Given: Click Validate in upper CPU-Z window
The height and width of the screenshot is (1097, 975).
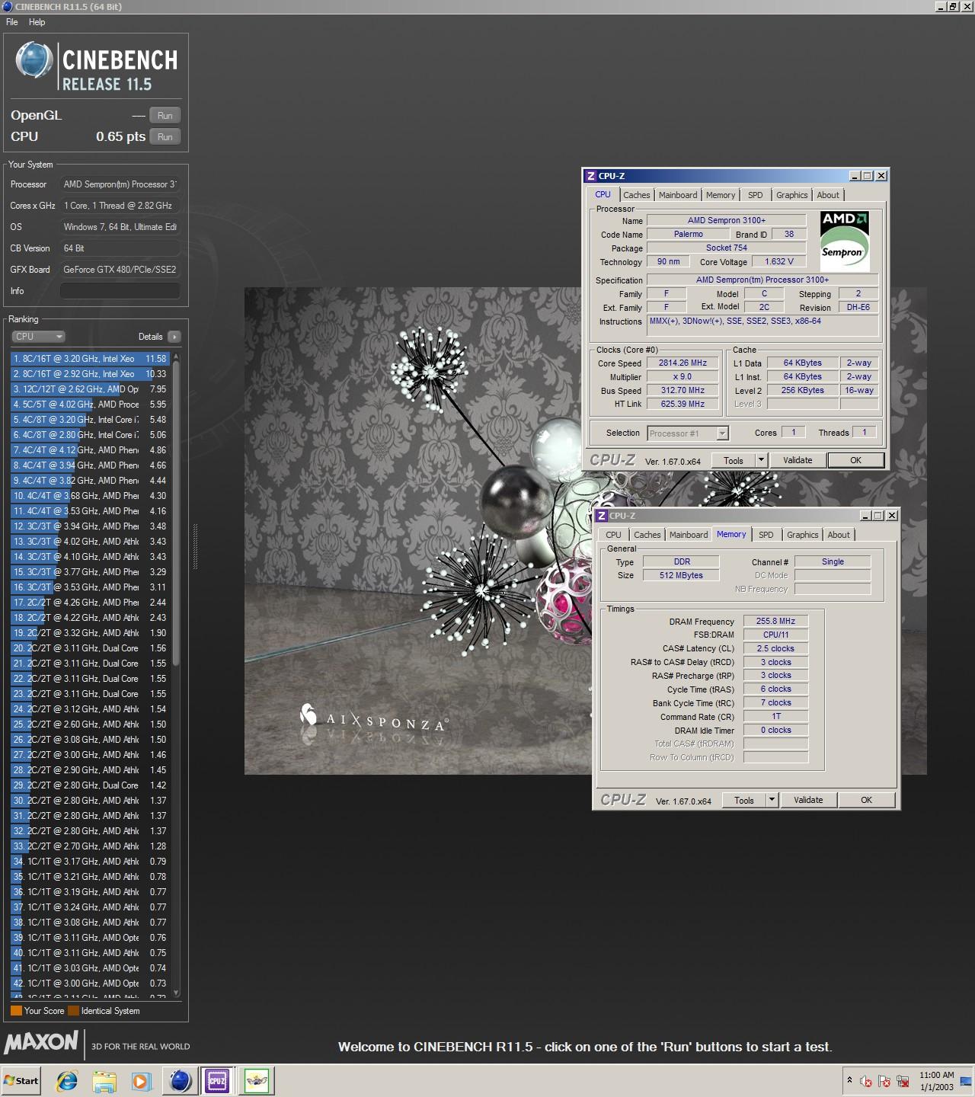Looking at the screenshot, I should click(x=798, y=460).
